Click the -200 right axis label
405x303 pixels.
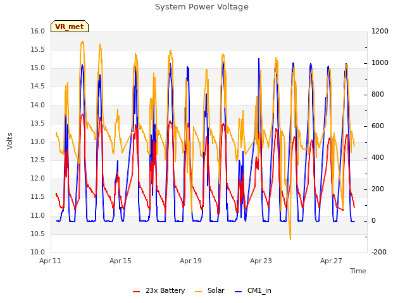pyautogui.click(x=379, y=252)
